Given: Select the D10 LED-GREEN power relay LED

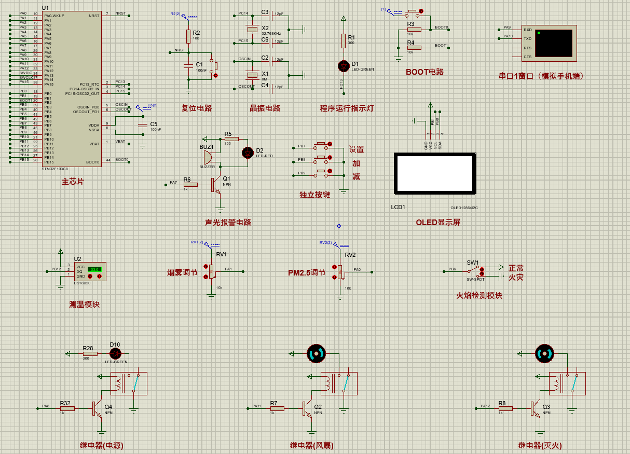Looking at the screenshot, I should [116, 354].
